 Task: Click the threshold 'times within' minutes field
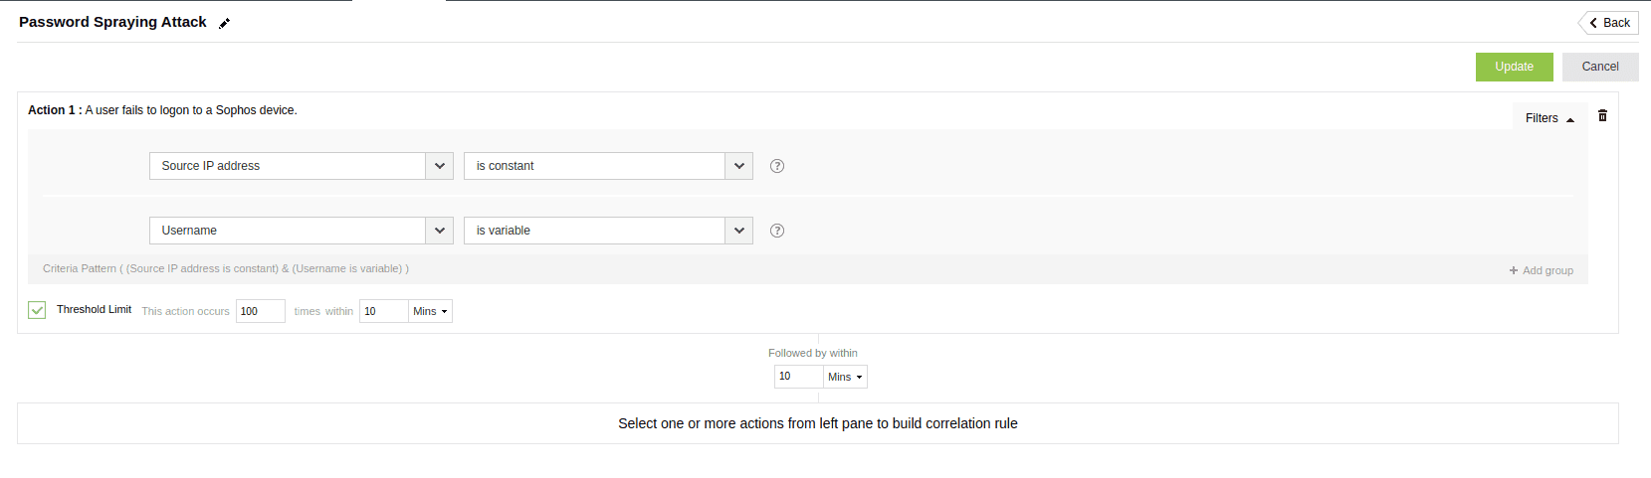383,311
